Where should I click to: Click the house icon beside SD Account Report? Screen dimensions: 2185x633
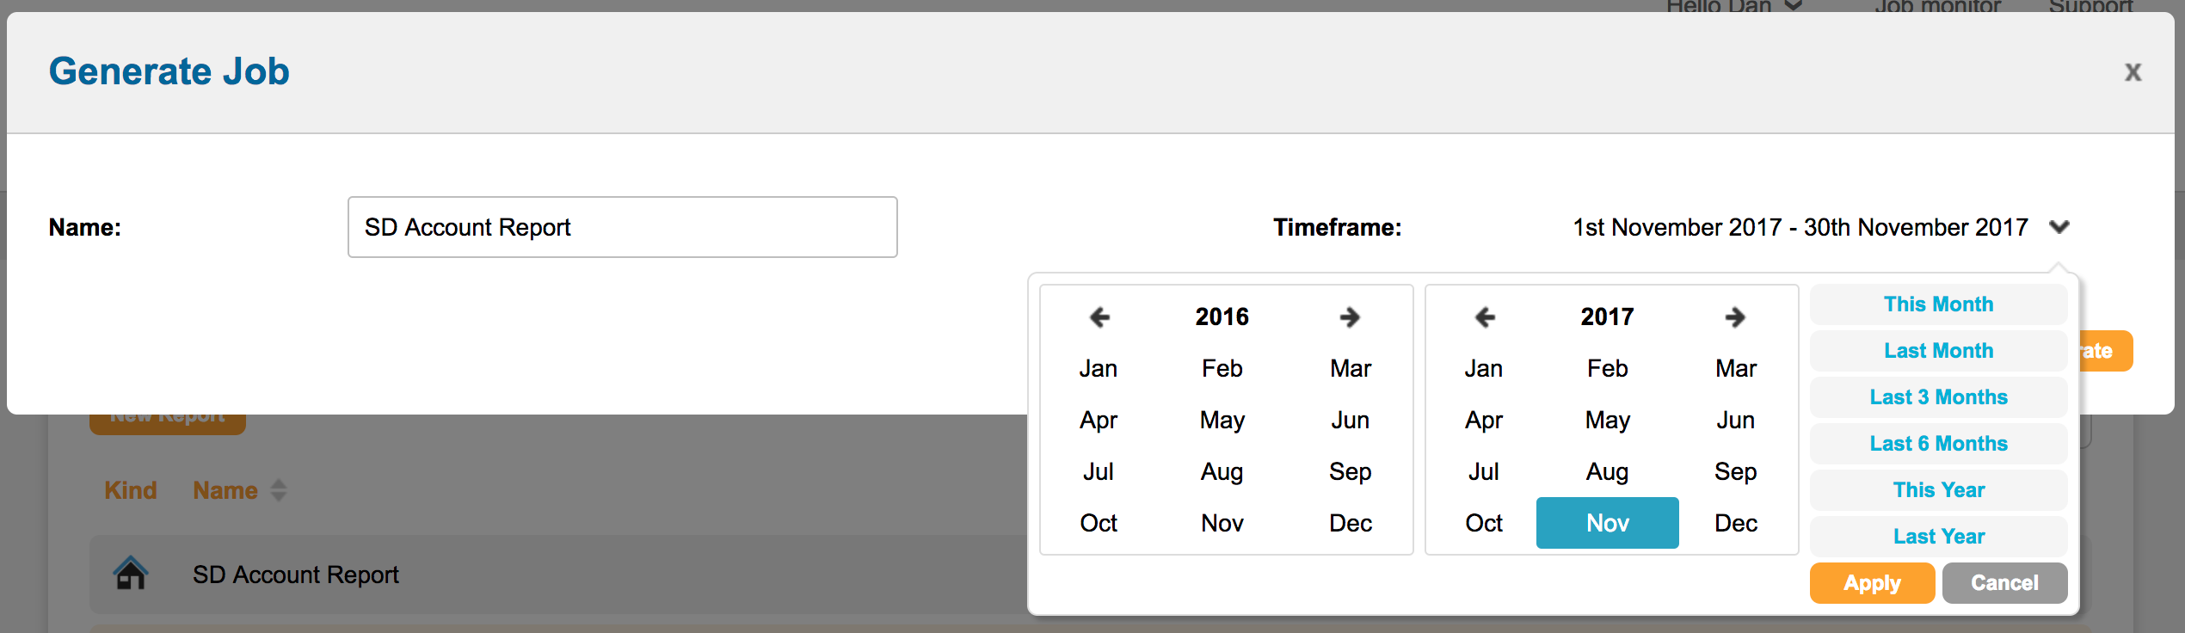[x=131, y=574]
